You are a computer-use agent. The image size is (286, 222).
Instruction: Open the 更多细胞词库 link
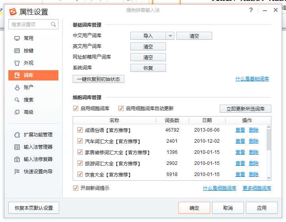(x=257, y=188)
